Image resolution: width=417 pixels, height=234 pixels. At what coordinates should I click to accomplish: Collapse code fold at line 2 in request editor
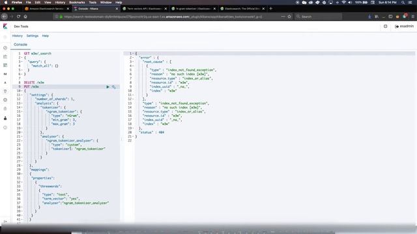pos(22,58)
